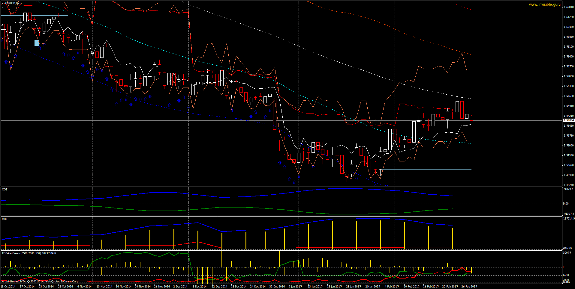Click the GBPUSD,Daily chart title
The image size is (575, 289).
(x=14, y=3)
